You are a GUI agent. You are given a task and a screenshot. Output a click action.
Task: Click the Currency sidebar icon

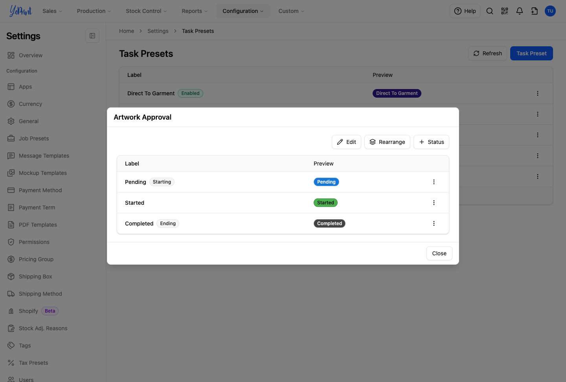pos(11,104)
